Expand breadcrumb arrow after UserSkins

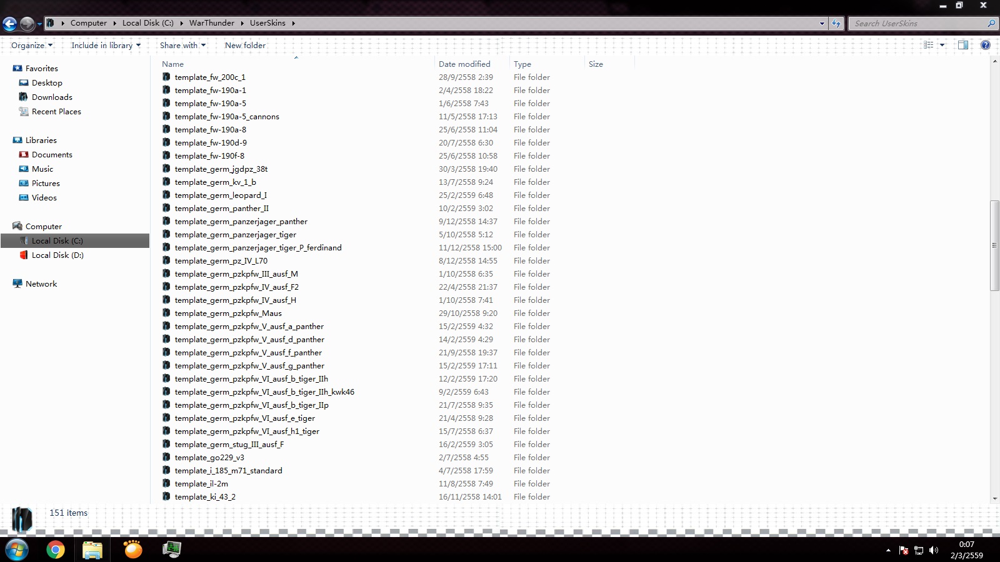(293, 24)
